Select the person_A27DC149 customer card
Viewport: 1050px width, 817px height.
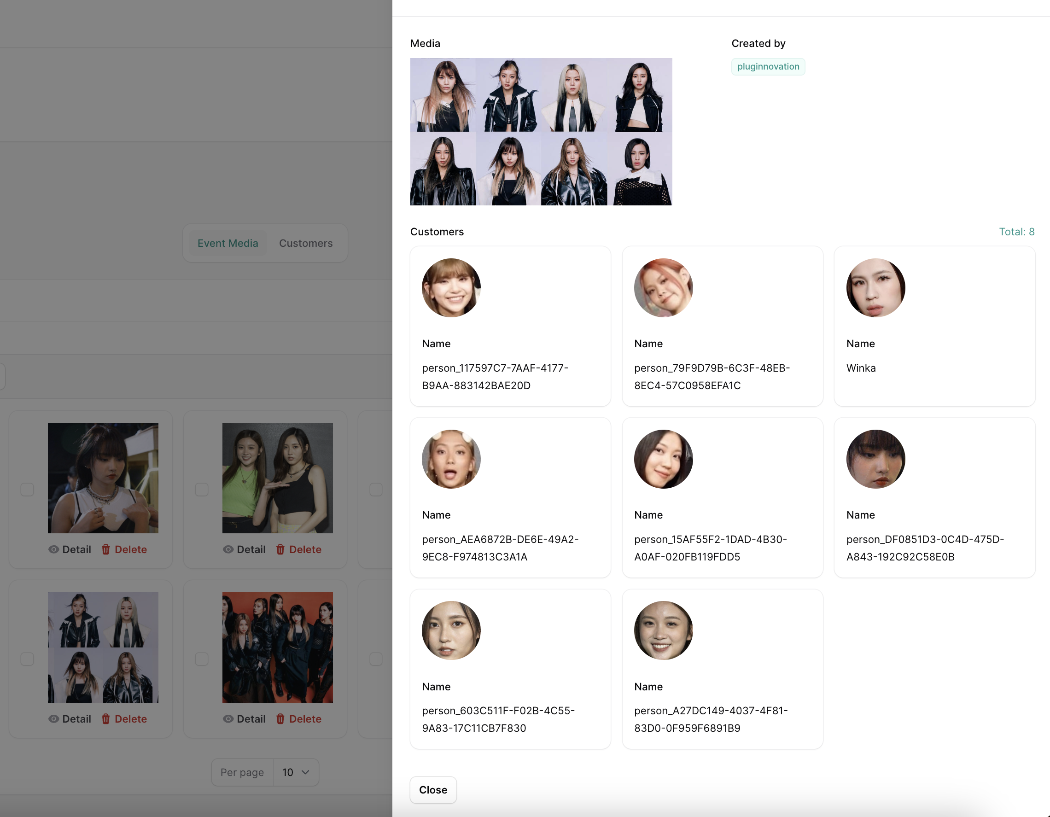click(x=722, y=669)
